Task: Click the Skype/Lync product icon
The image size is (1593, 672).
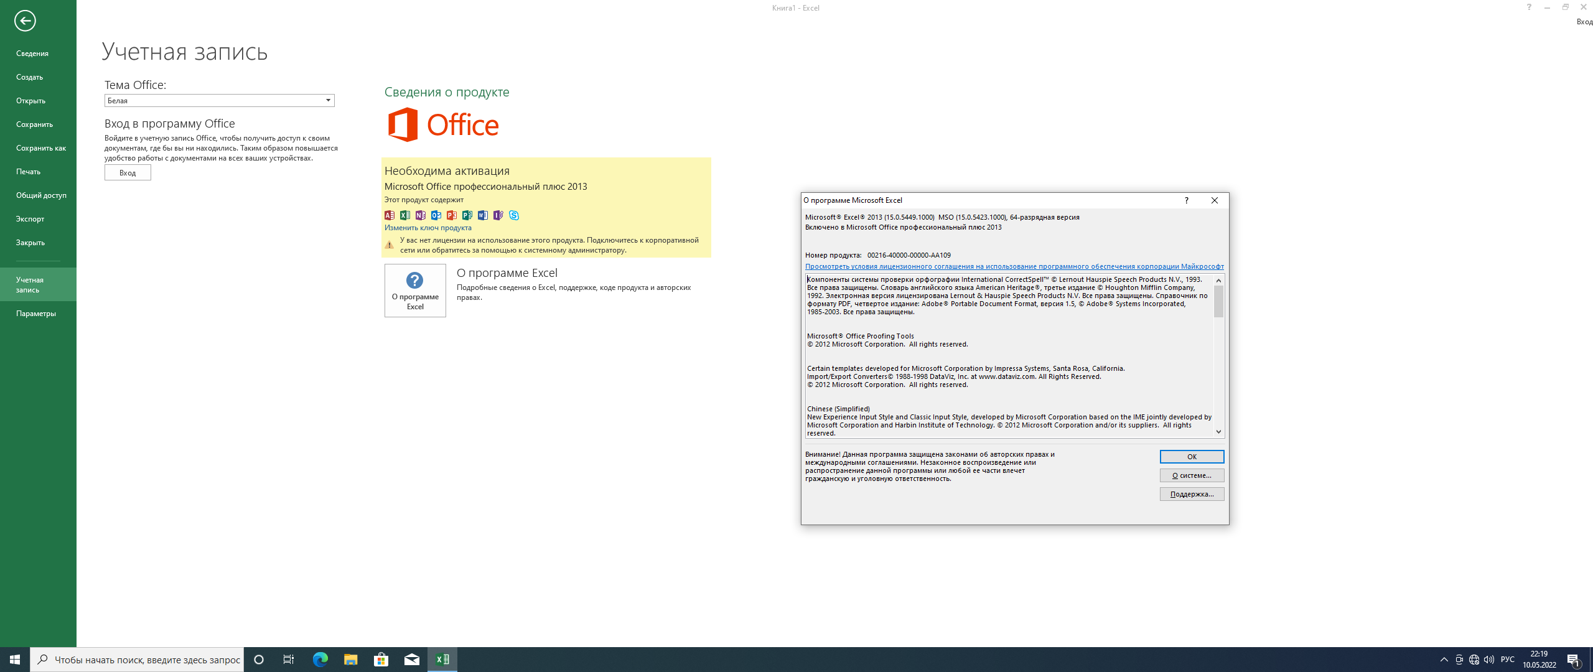Action: coord(514,215)
